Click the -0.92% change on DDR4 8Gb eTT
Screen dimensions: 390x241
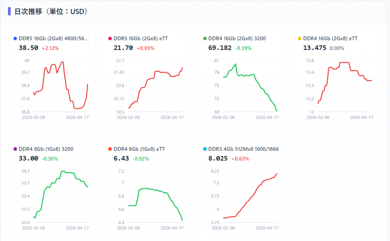(141, 159)
